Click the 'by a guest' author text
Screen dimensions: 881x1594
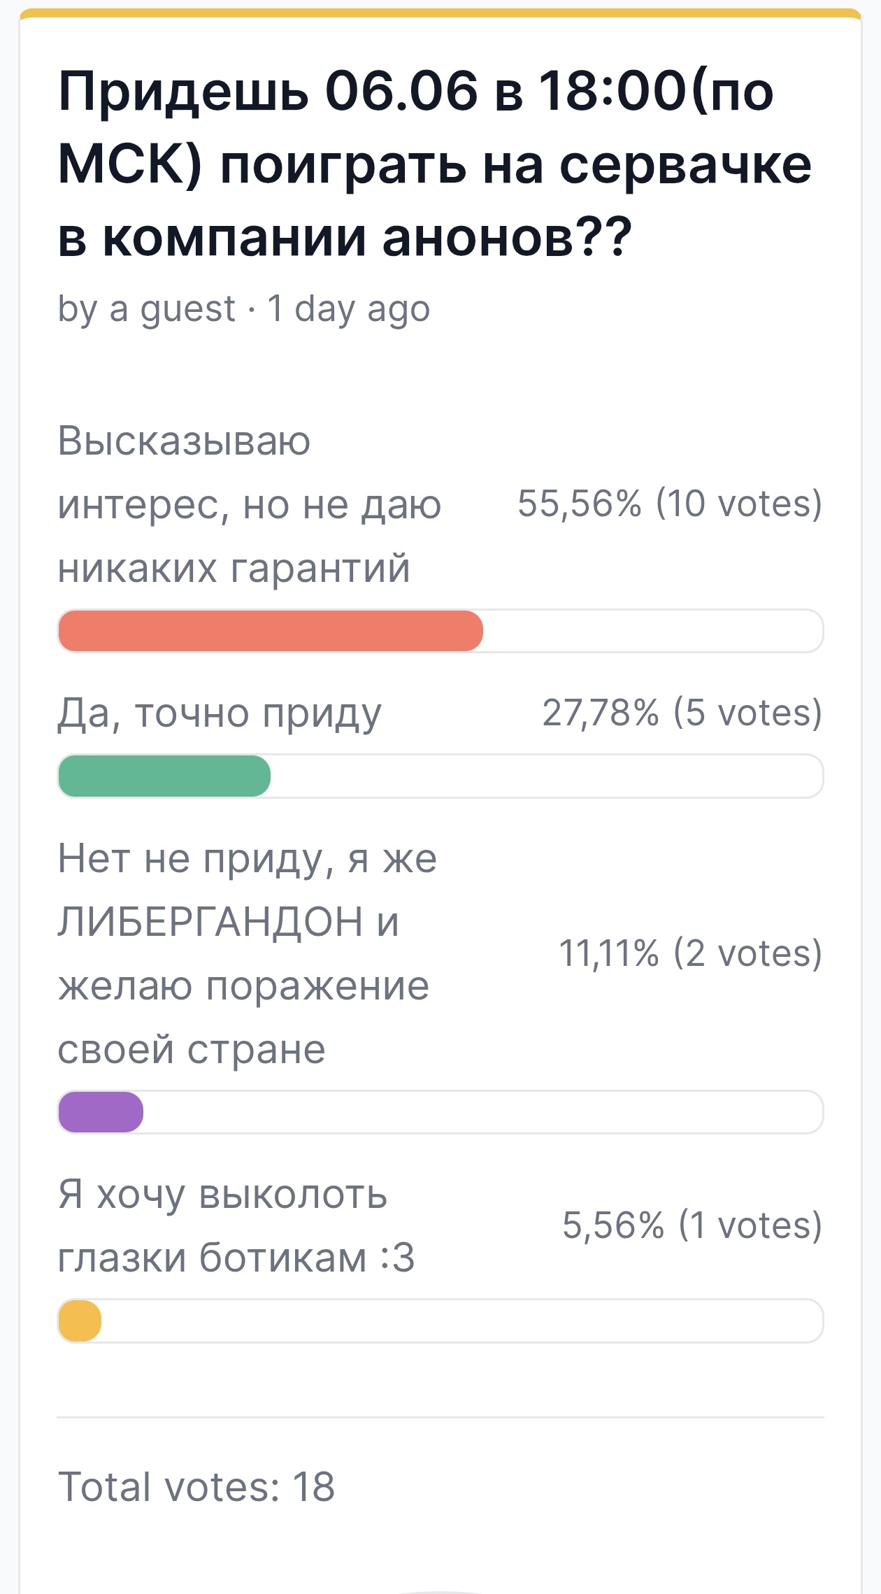coord(147,309)
